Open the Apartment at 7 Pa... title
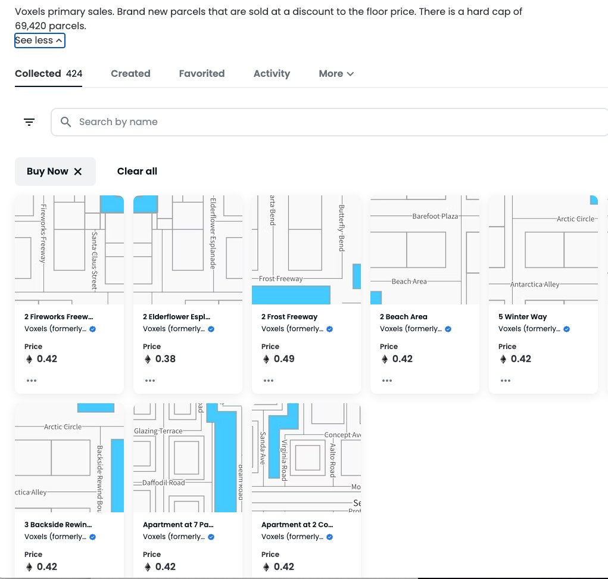608x579 pixels. [x=179, y=525]
